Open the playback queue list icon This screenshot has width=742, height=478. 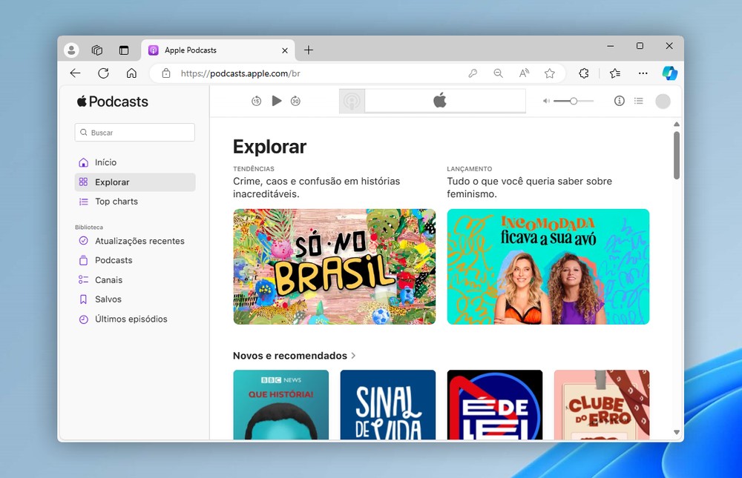click(x=639, y=101)
